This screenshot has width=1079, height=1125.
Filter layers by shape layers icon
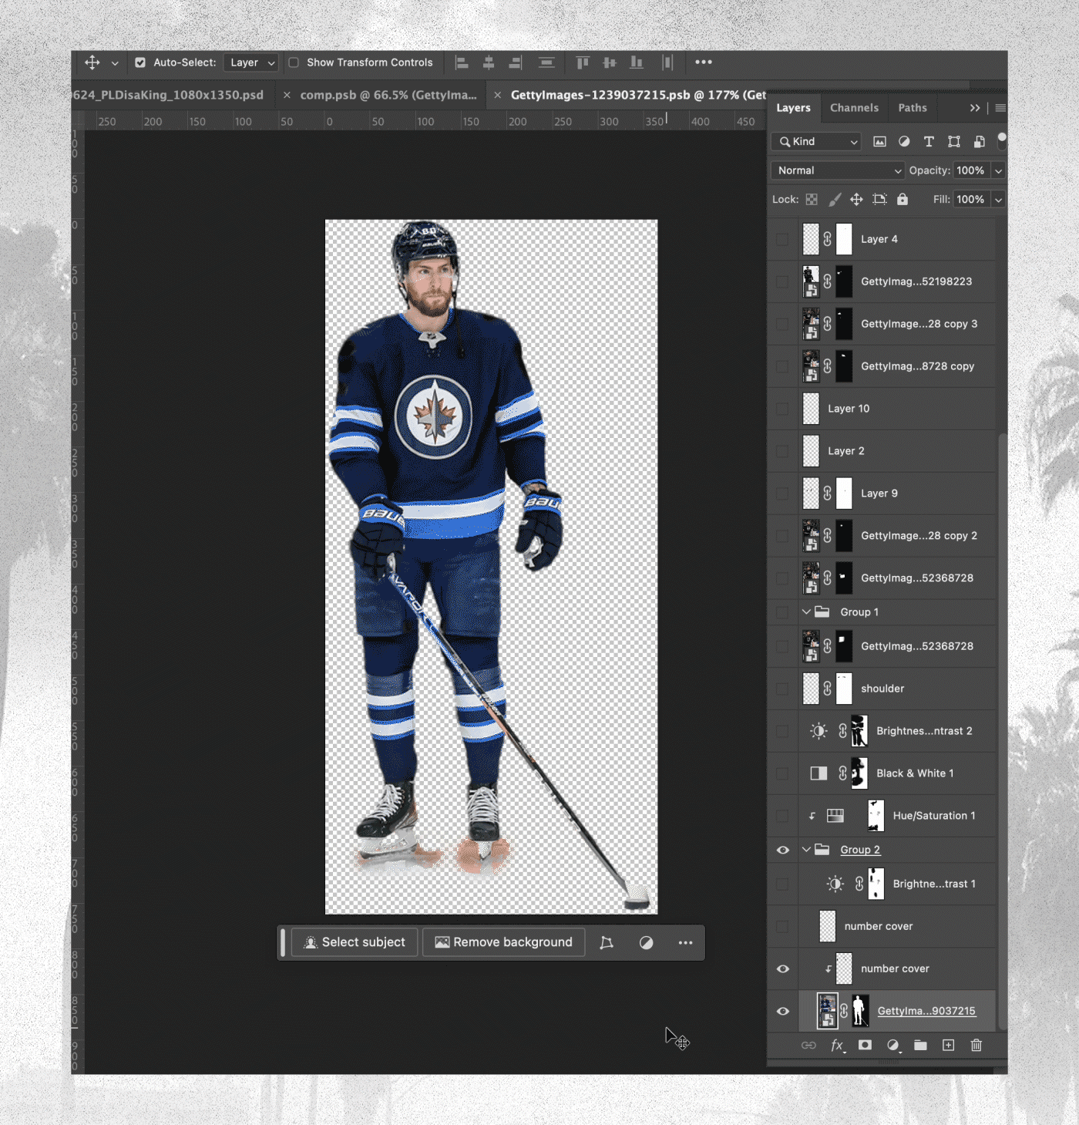954,142
